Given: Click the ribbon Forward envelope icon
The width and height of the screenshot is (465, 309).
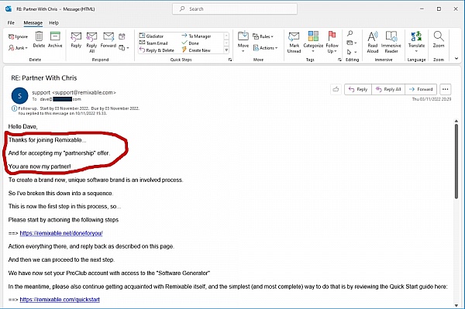Looking at the screenshot, I should coord(108,39).
